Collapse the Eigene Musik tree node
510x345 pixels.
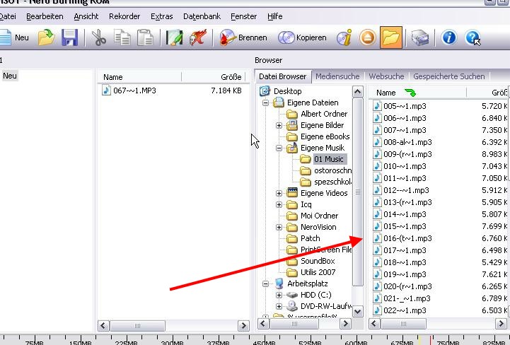point(279,148)
